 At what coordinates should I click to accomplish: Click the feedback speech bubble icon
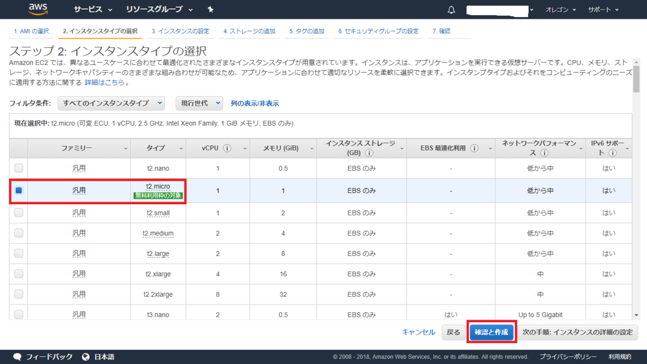[17, 356]
